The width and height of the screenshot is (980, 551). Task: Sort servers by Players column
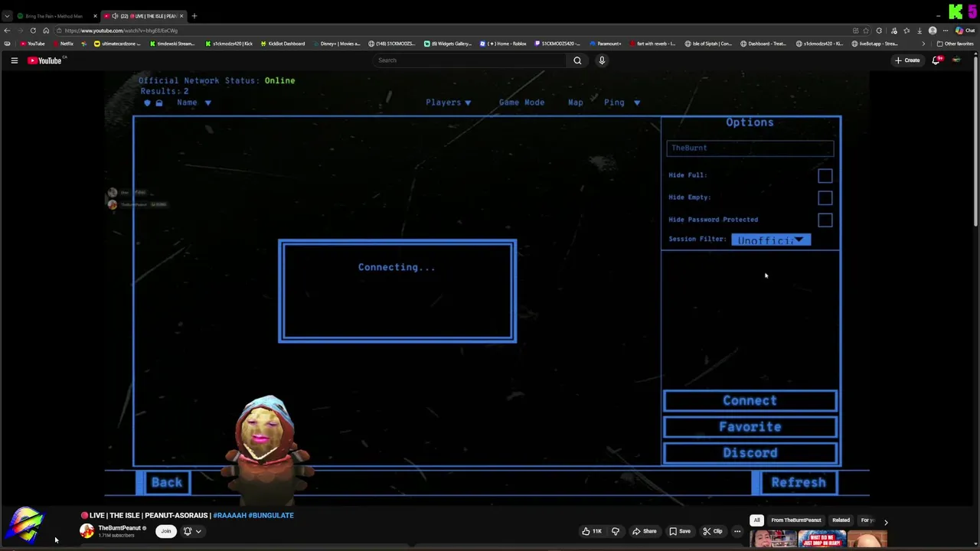pyautogui.click(x=449, y=103)
